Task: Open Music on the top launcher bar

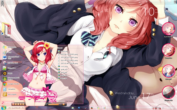Action: pos(33,2)
